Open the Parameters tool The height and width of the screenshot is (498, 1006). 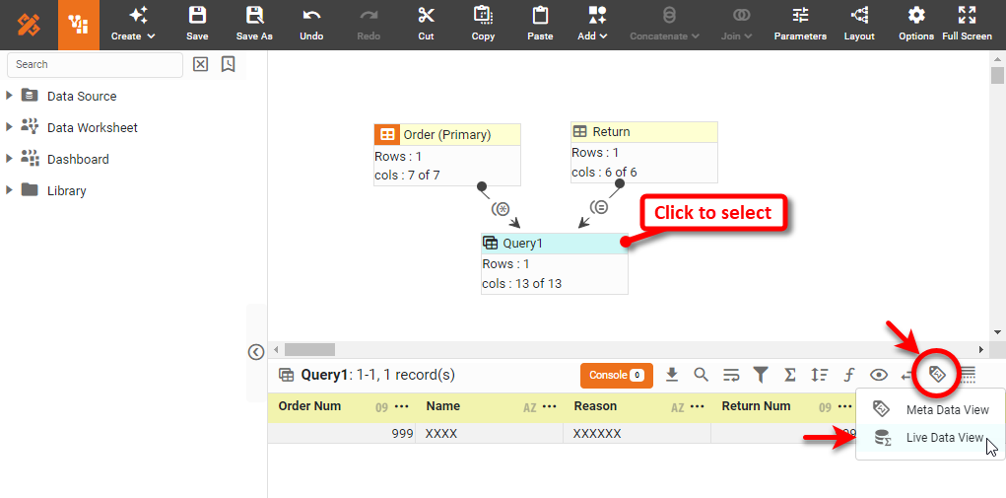800,24
